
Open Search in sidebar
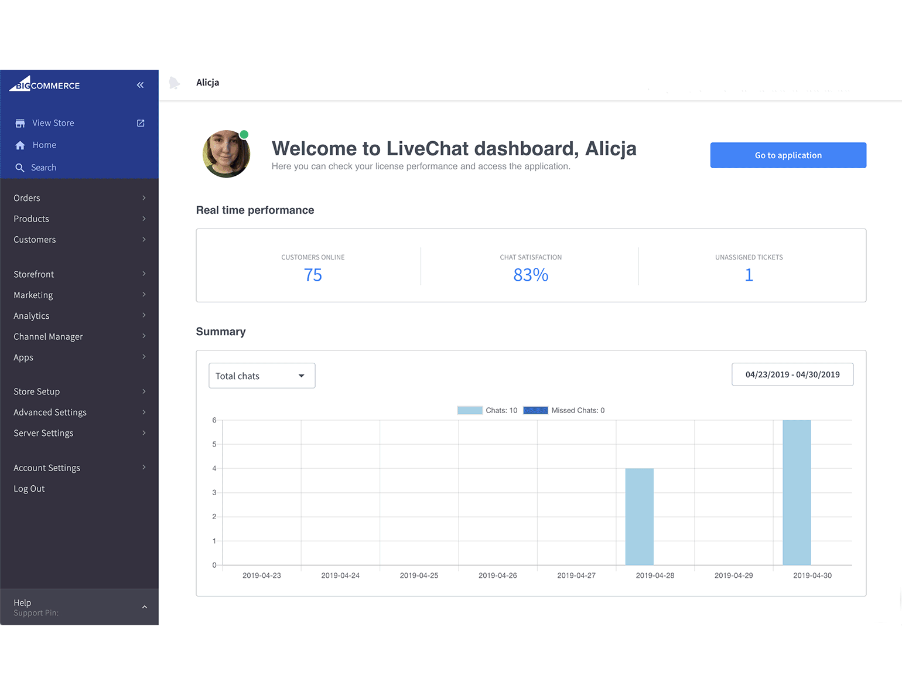pyautogui.click(x=43, y=168)
